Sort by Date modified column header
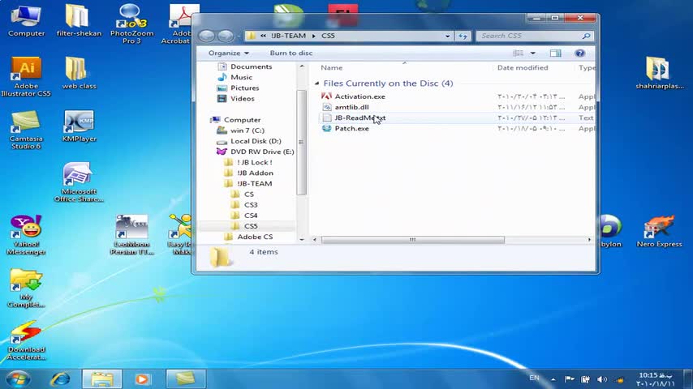 click(523, 67)
